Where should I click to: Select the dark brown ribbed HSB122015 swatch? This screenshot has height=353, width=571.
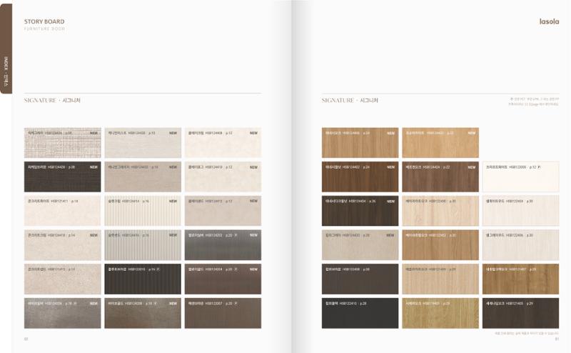click(143, 279)
